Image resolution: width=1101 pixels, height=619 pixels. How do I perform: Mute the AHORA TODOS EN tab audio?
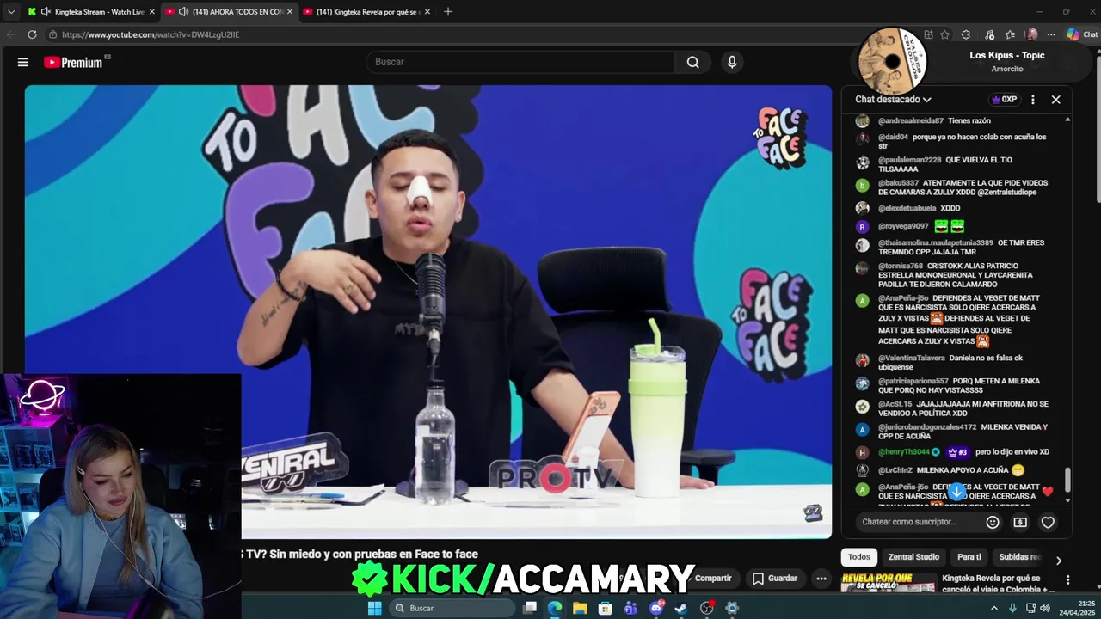coord(183,11)
